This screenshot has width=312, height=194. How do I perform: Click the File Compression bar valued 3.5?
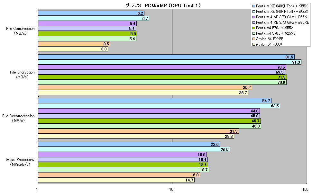click(74, 44)
